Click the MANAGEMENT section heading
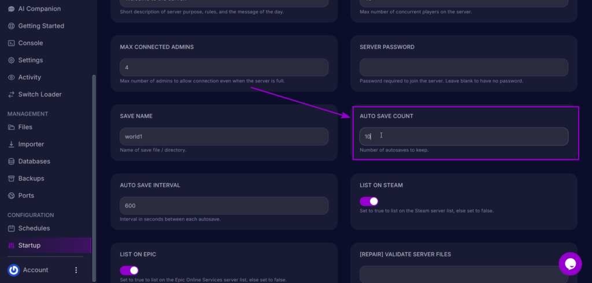Screen dimensions: 592x283 [x=28, y=114]
